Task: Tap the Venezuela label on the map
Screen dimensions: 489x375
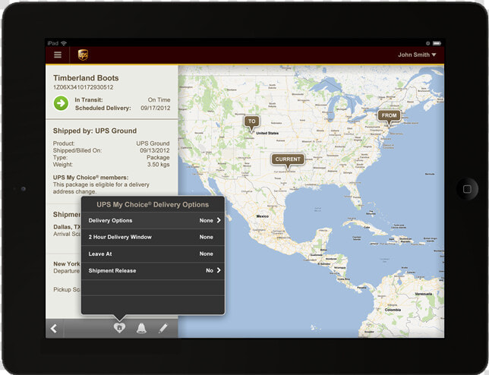Action: coord(424,294)
